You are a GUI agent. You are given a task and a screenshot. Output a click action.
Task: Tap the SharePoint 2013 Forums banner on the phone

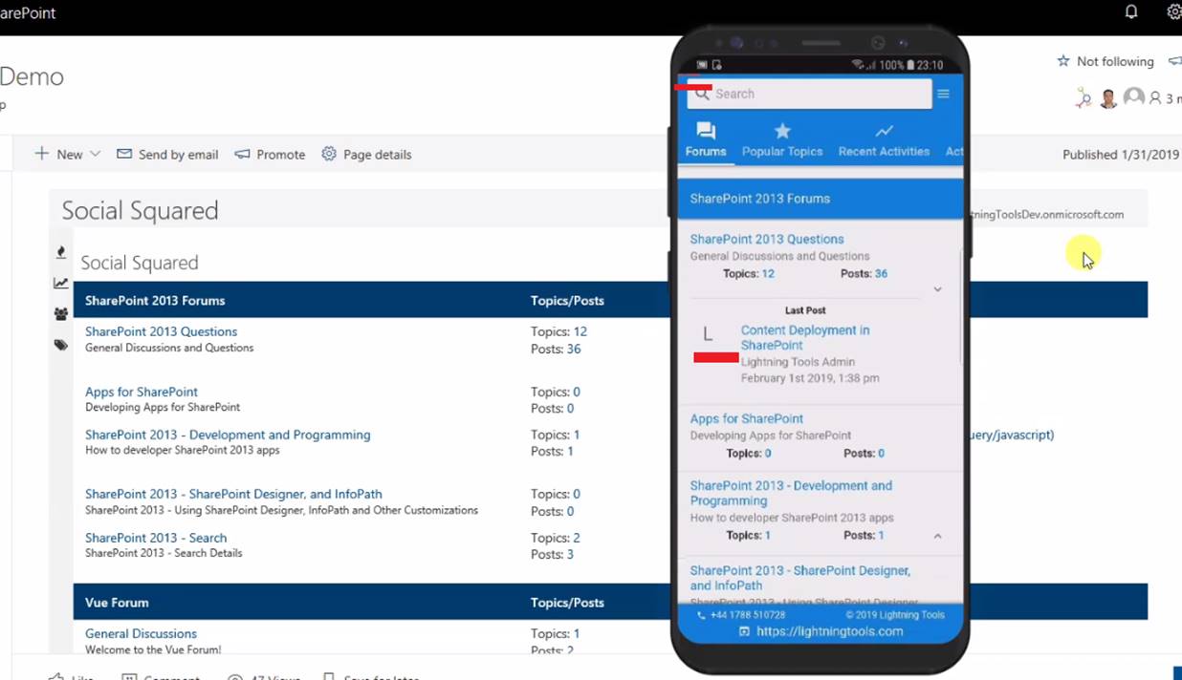[x=821, y=199]
